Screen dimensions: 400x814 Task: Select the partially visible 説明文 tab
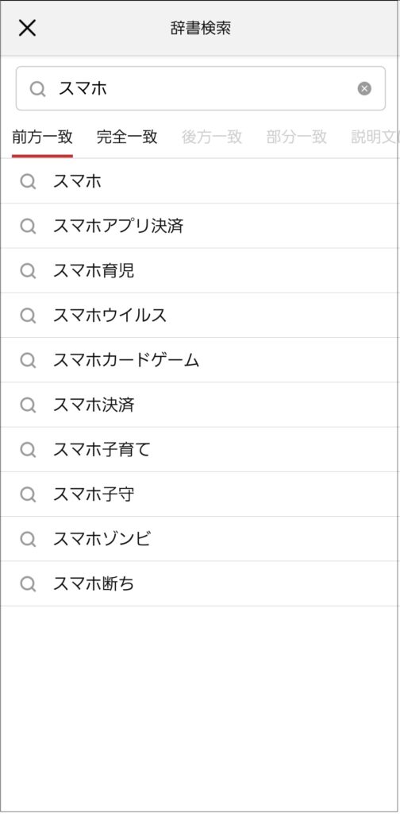point(375,137)
